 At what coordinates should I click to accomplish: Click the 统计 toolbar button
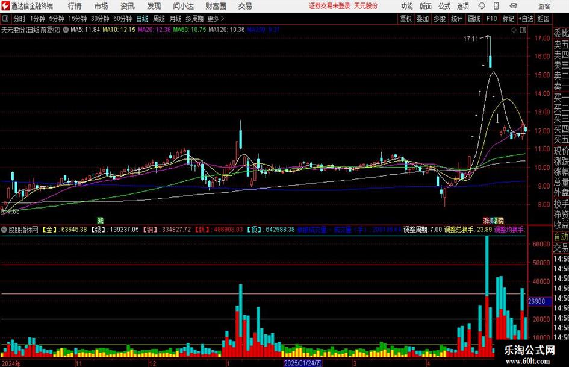point(457,19)
